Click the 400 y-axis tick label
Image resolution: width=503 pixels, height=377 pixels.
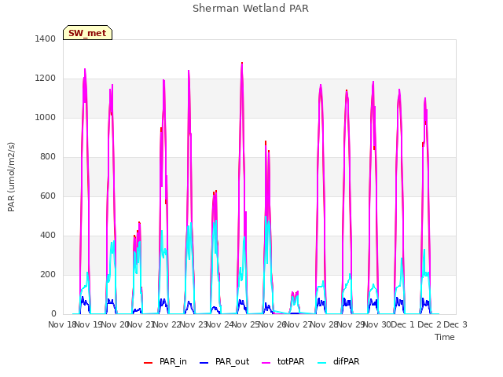click(x=48, y=236)
